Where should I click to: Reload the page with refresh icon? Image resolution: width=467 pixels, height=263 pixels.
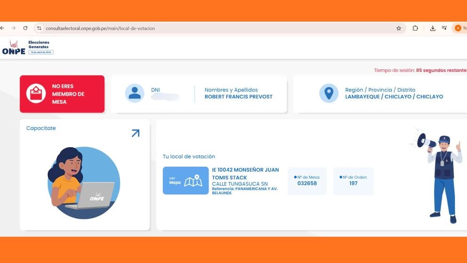coord(25,28)
